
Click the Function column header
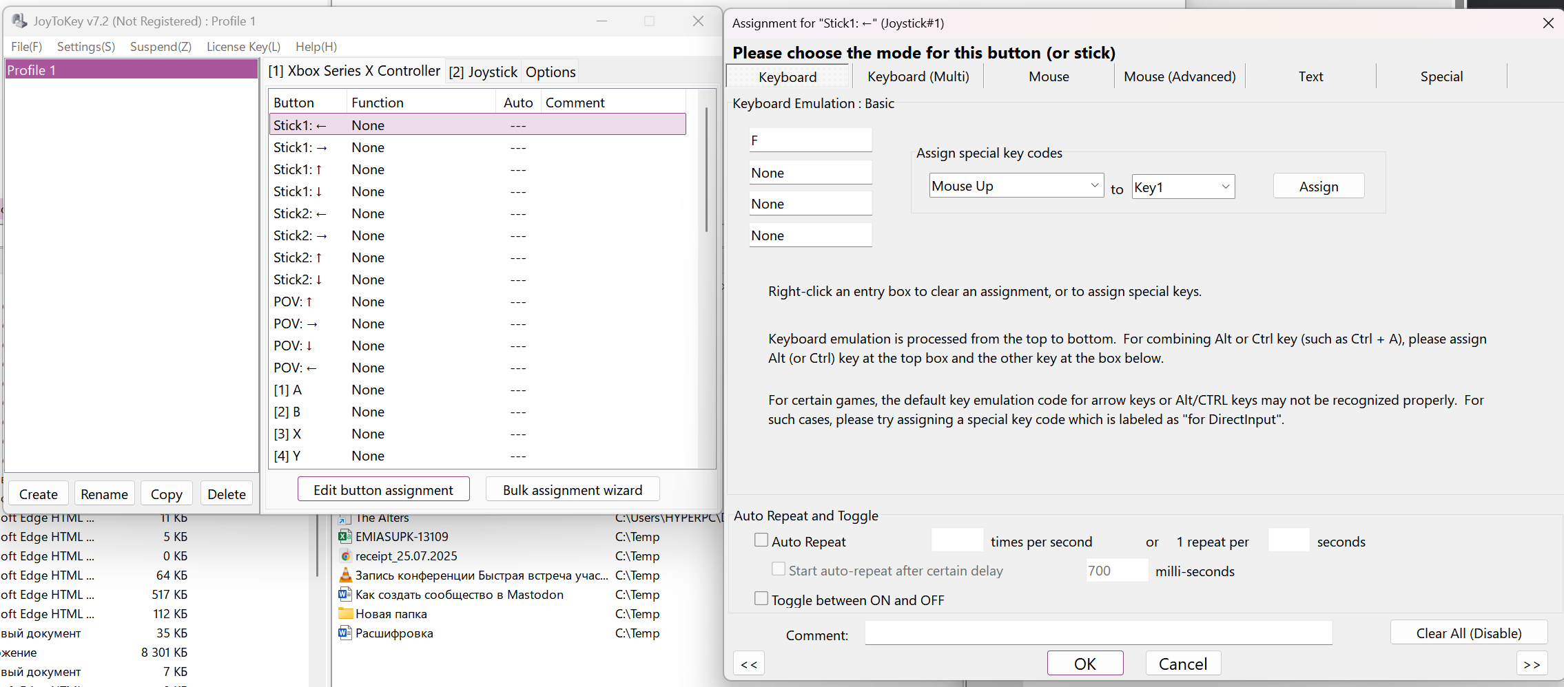click(x=422, y=102)
